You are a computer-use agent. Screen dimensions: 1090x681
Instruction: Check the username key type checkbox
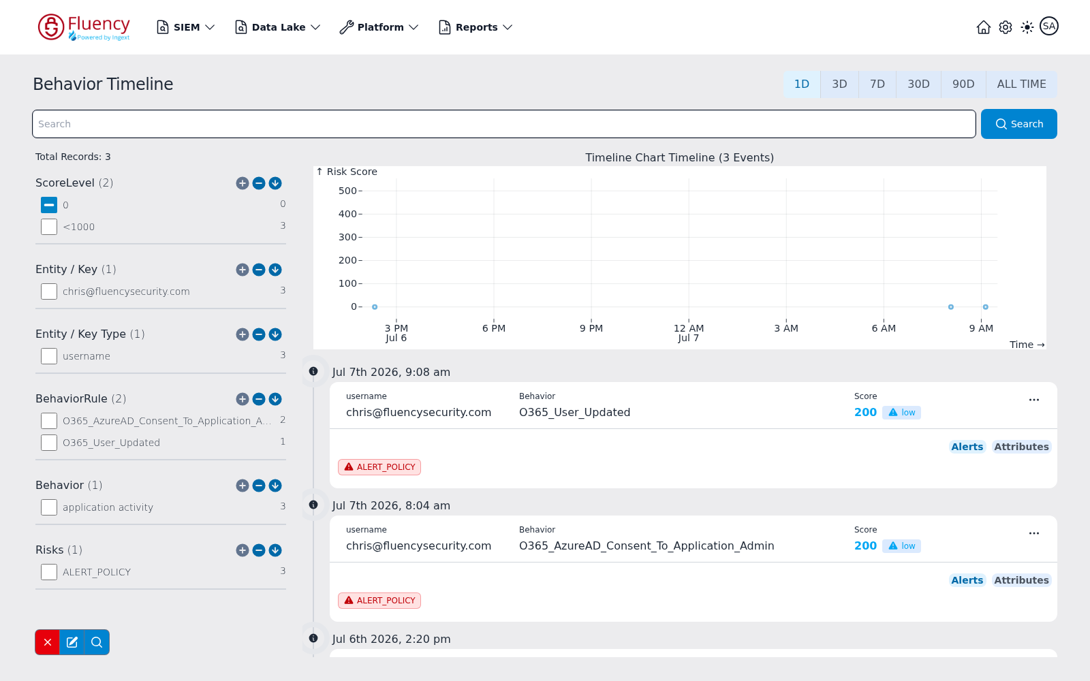(x=49, y=356)
